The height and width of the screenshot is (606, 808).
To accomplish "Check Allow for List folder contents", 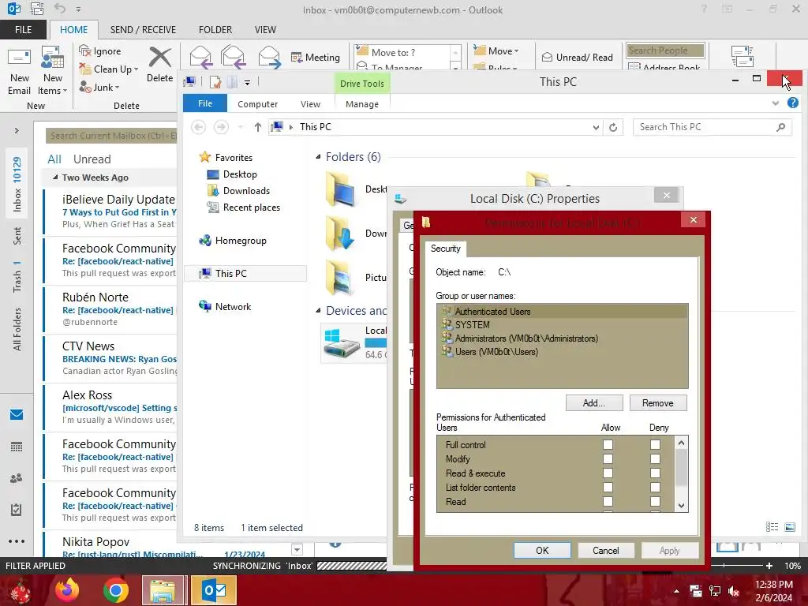I will (608, 487).
